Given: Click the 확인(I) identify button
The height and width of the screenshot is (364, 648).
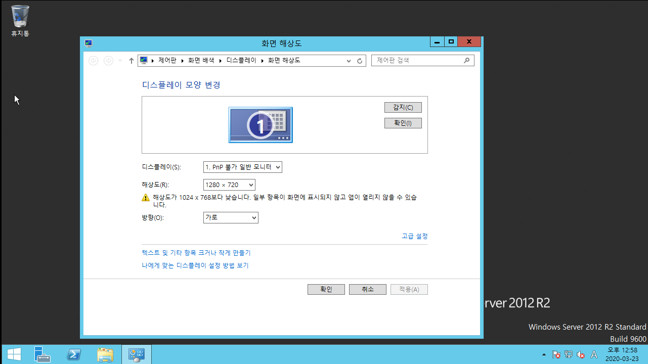Looking at the screenshot, I should click(403, 123).
